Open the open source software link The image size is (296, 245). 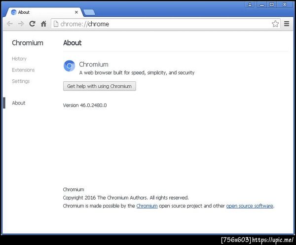250,206
